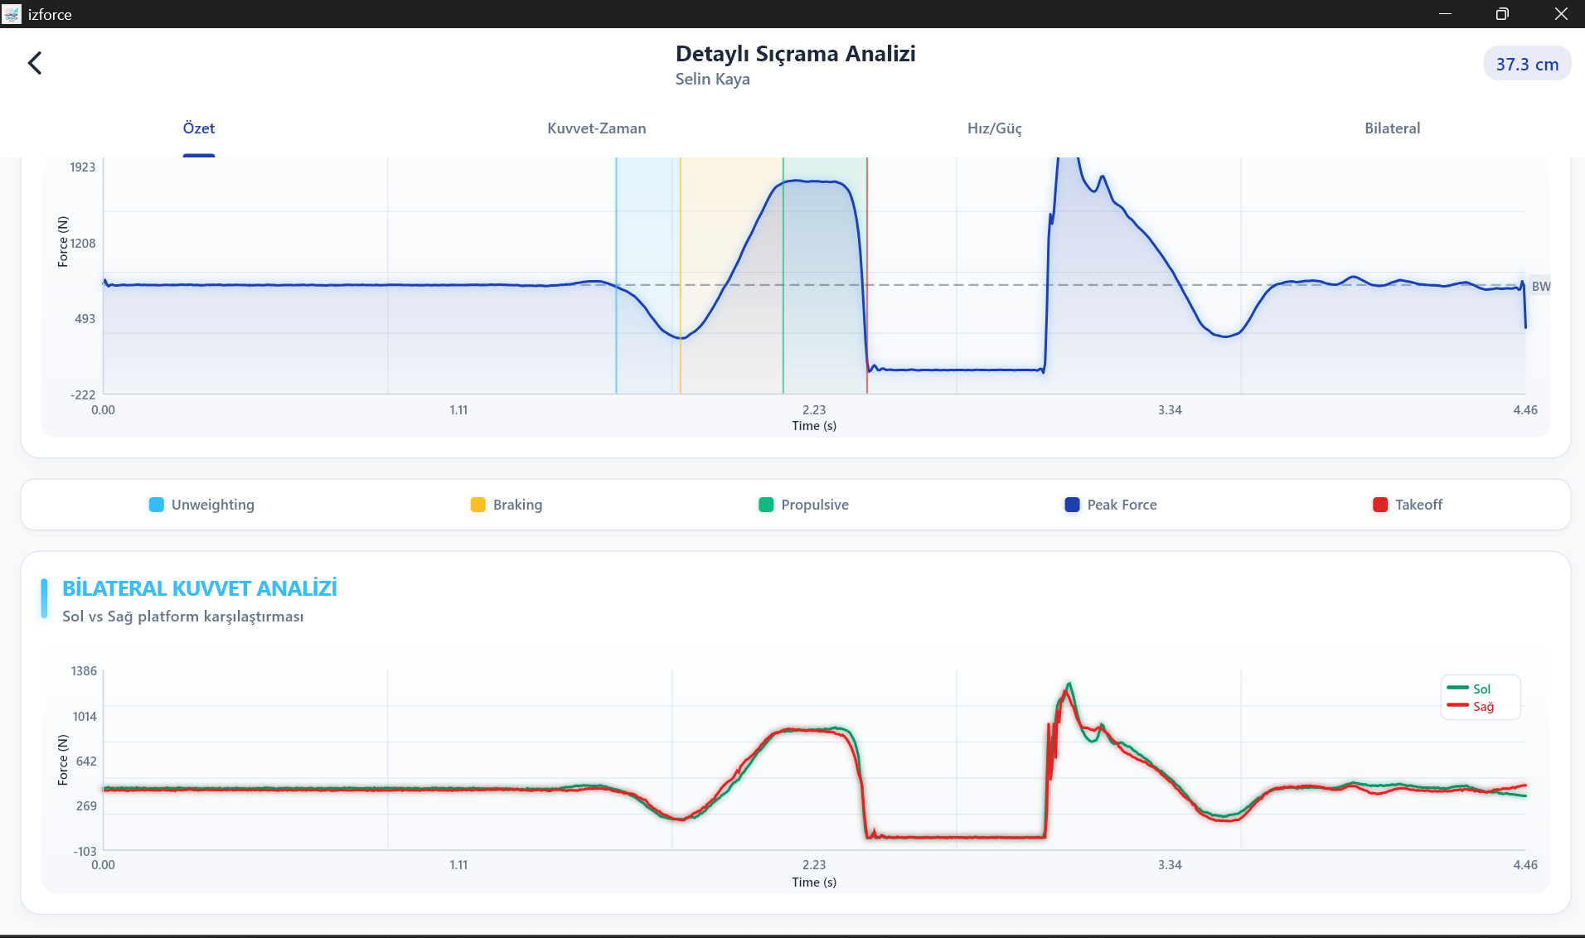This screenshot has height=938, width=1585.
Task: Click the red takeoff marker line on chart
Action: (x=867, y=275)
